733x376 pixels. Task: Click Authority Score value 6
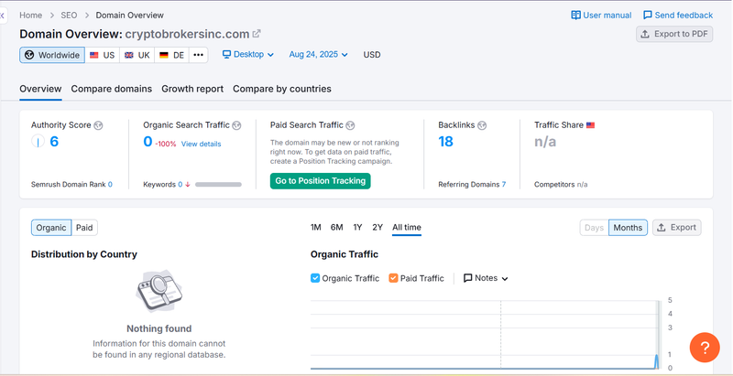[54, 142]
